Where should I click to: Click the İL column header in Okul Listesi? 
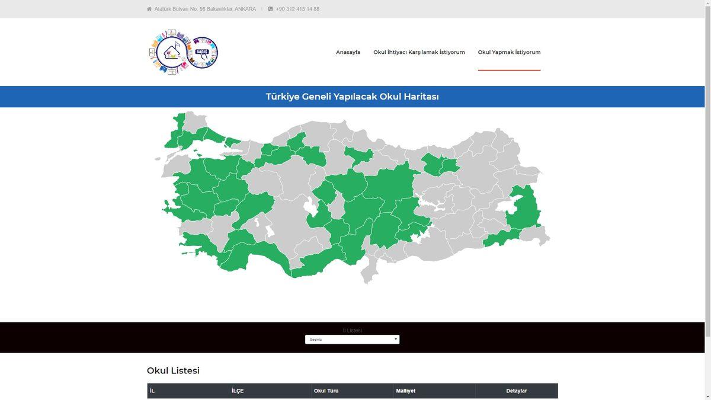[x=152, y=391]
